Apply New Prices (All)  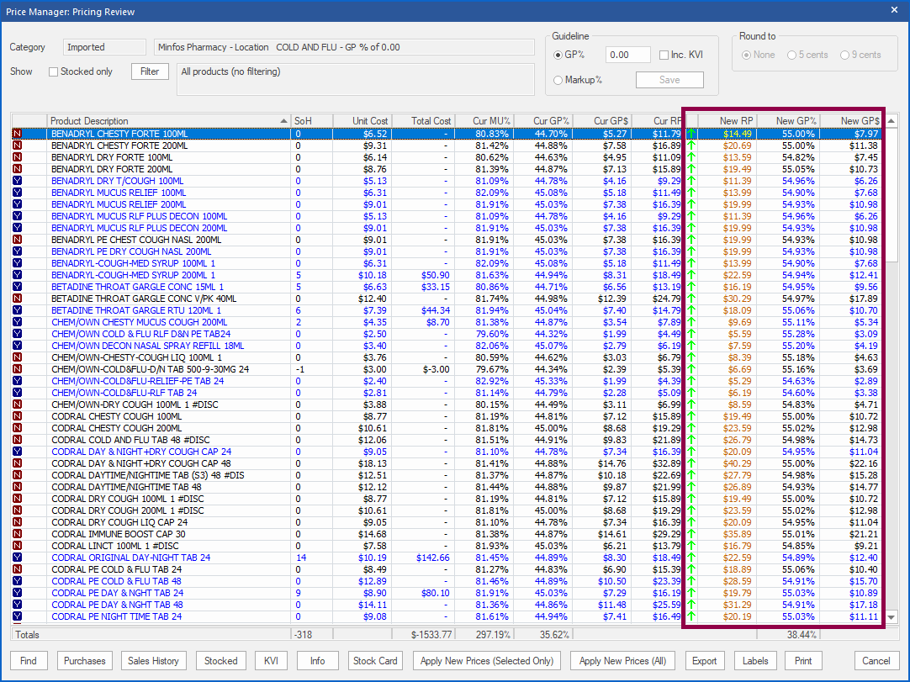point(622,661)
